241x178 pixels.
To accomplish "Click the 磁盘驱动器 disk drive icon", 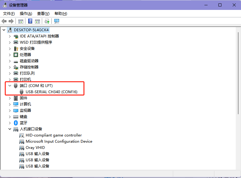I will (16, 61).
